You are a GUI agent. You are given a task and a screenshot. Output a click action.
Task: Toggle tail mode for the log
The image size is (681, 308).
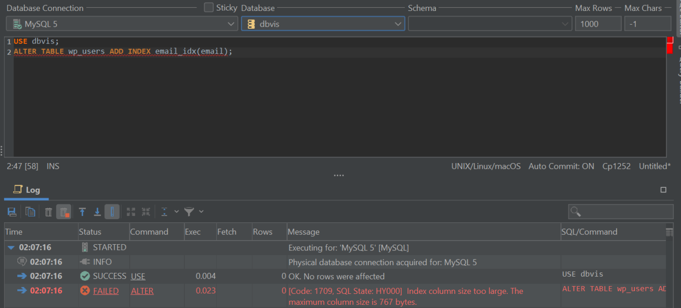[x=112, y=211]
